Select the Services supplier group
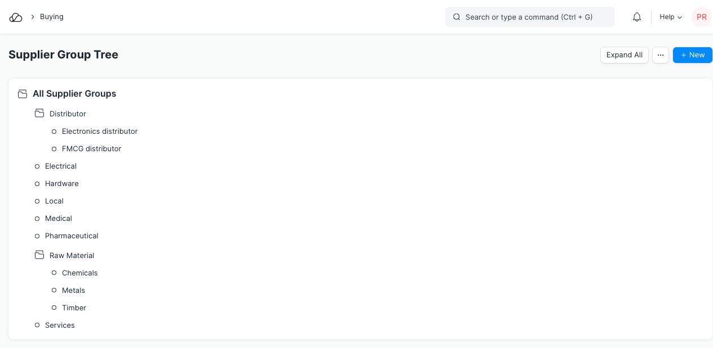Screen dimensions: 713x348 60,326
